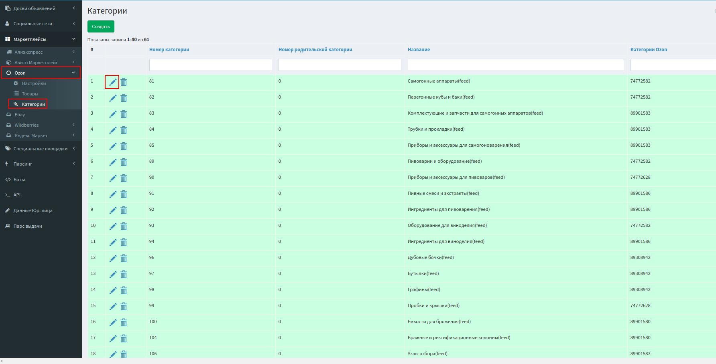Expand Специальные площадки section
This screenshot has width=716, height=364.
click(41, 149)
